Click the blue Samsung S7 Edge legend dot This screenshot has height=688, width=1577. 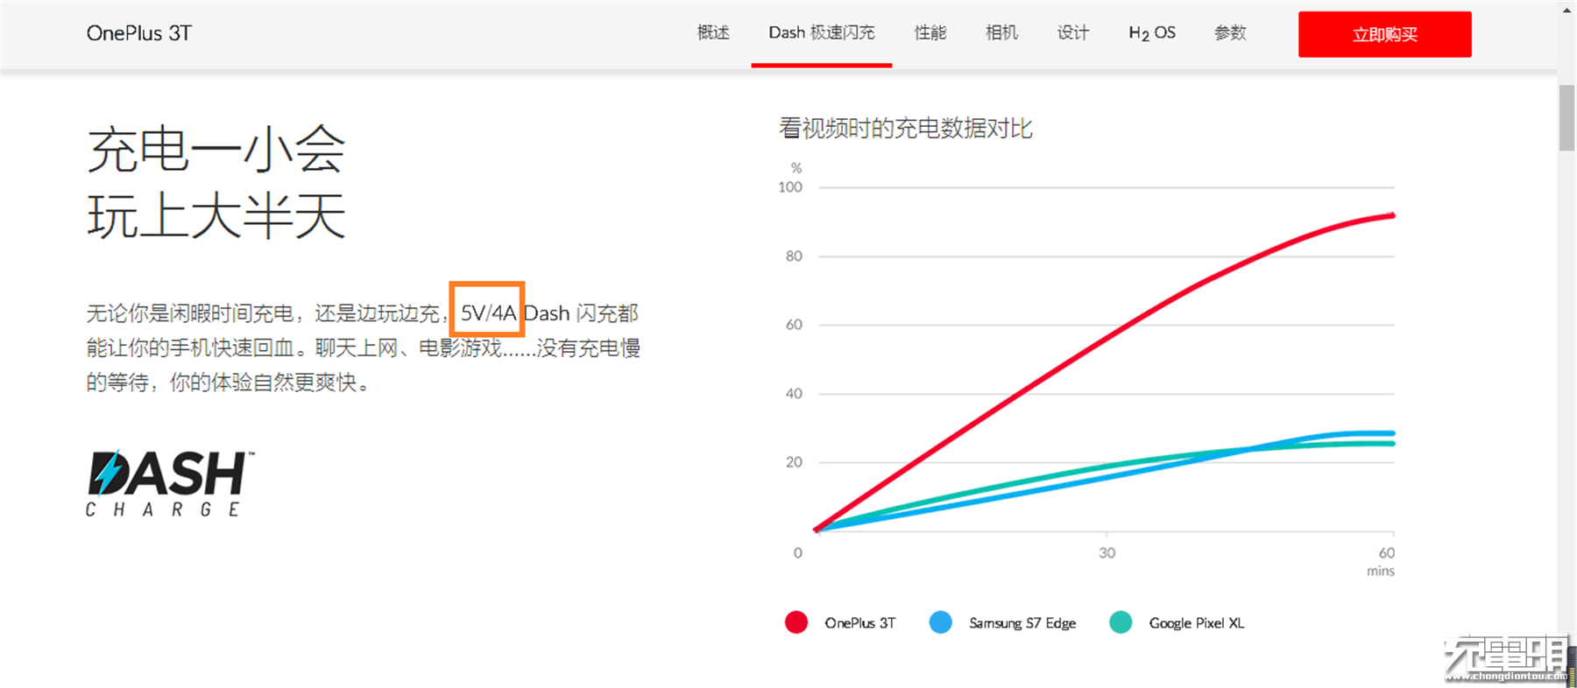point(940,622)
